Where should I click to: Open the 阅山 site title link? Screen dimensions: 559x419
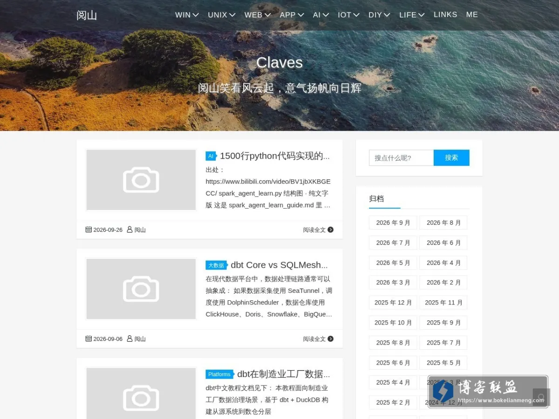(87, 15)
